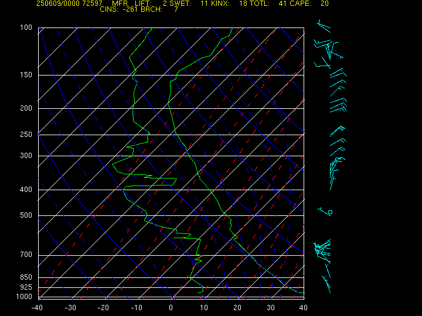
Task: Select the 200 pressure level label
Action: pyautogui.click(x=26, y=108)
